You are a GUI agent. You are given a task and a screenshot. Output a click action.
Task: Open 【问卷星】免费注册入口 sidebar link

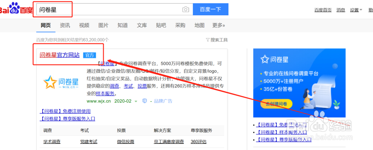[x=281, y=125]
